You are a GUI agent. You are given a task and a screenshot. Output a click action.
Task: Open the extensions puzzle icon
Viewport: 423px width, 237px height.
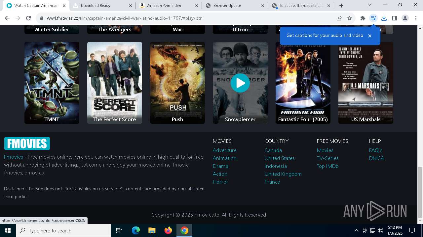[363, 18]
